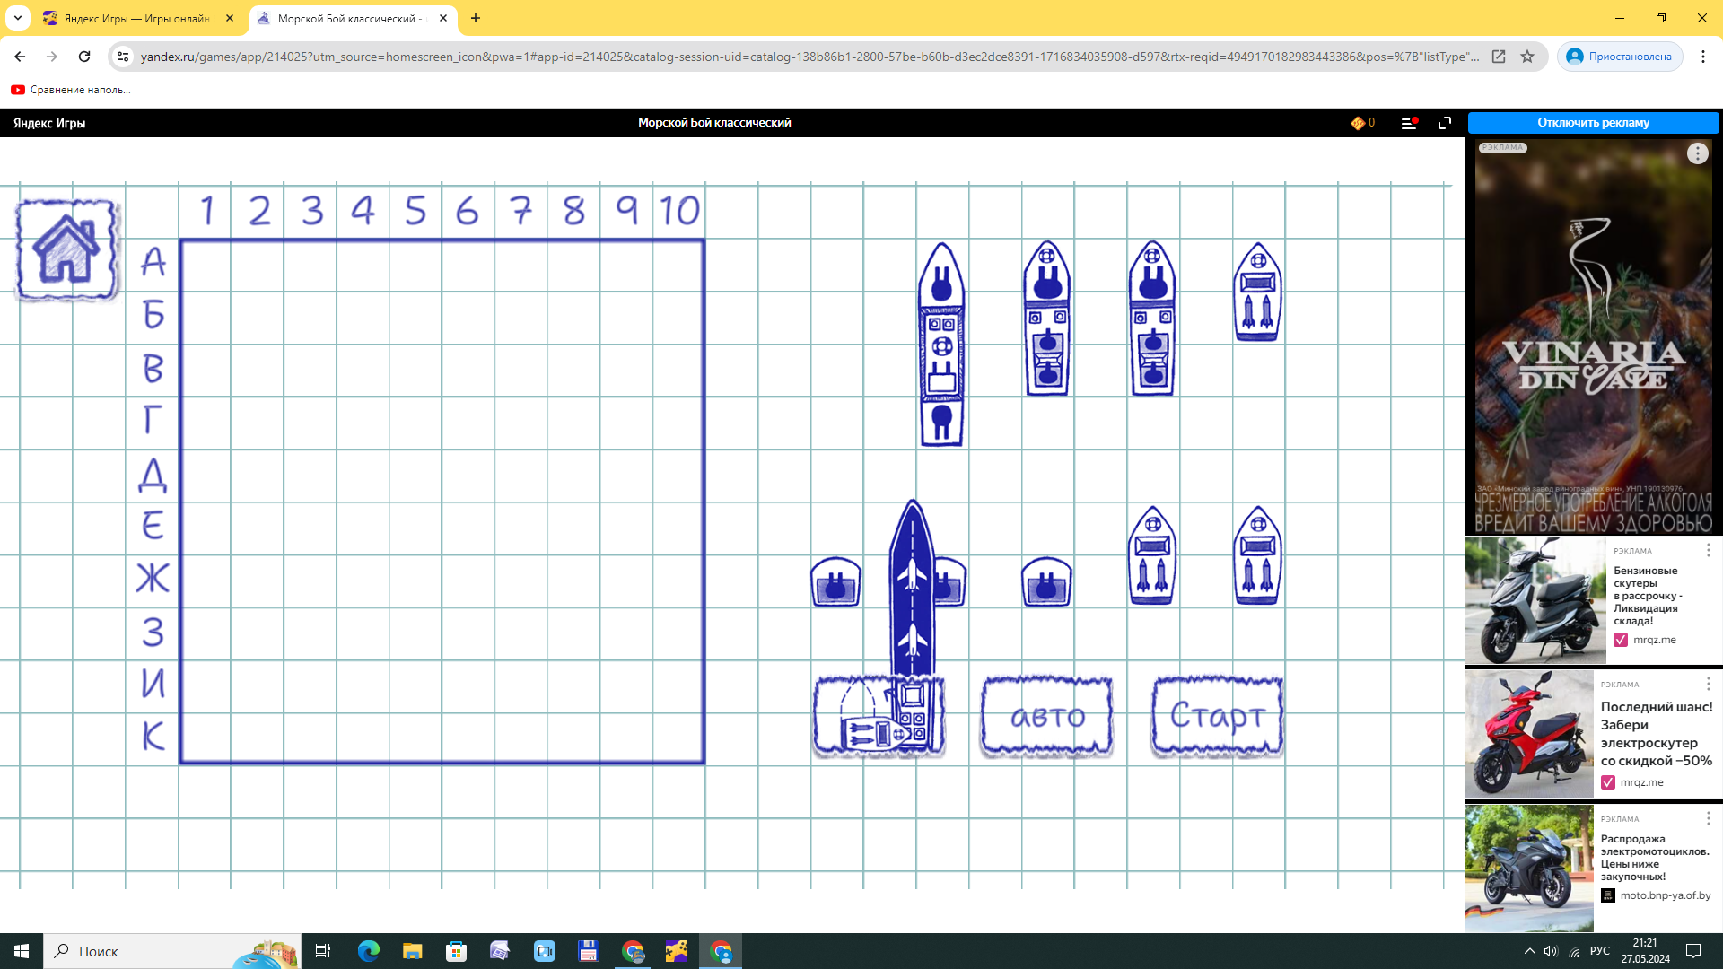1723x969 pixels.
Task: Select the single-deck boat on far left
Action: point(835,582)
